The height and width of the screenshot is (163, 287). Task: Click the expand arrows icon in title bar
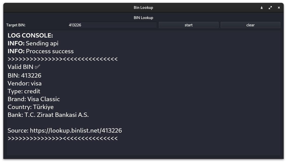[x=270, y=8]
